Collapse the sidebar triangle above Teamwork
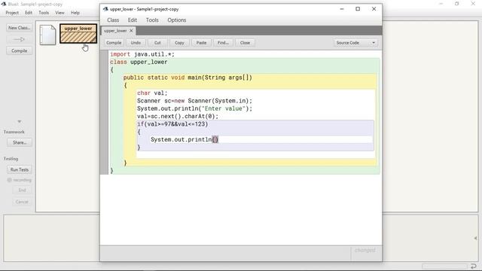 coord(20,122)
